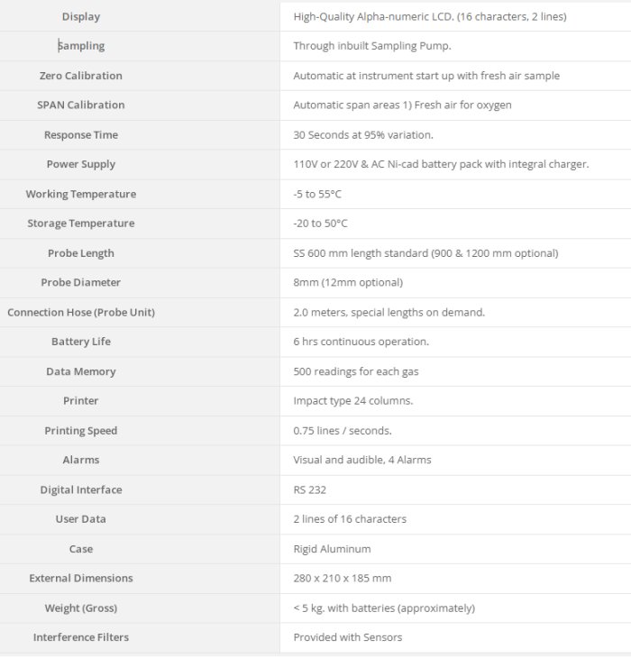
Task: Click the Connection Hose (Probe Unit) label
Action: (x=81, y=312)
